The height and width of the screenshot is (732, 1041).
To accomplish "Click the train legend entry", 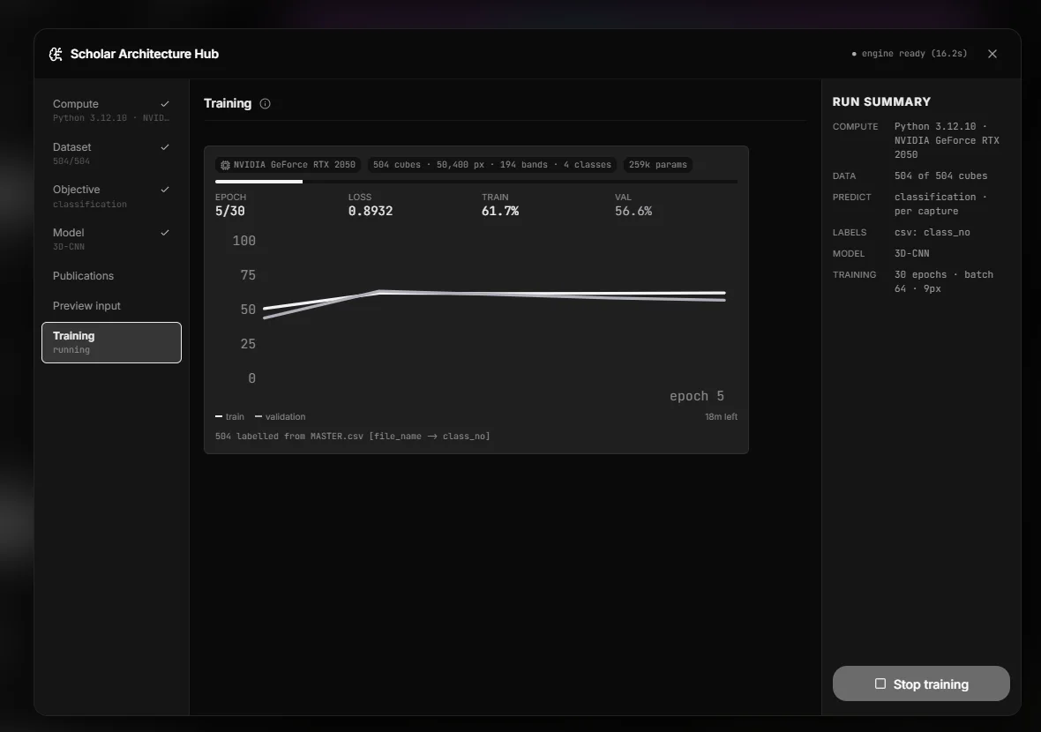I will [229, 417].
